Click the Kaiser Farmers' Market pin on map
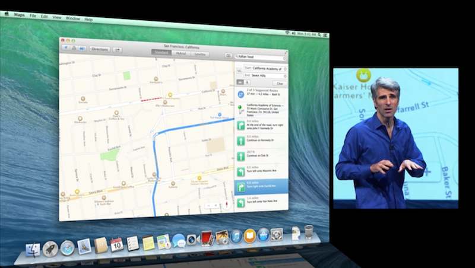 coord(199,178)
